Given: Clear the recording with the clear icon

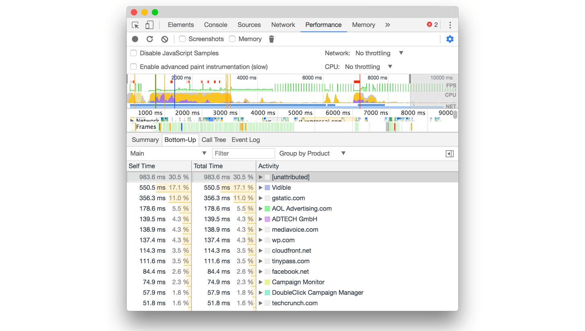Looking at the screenshot, I should point(165,39).
